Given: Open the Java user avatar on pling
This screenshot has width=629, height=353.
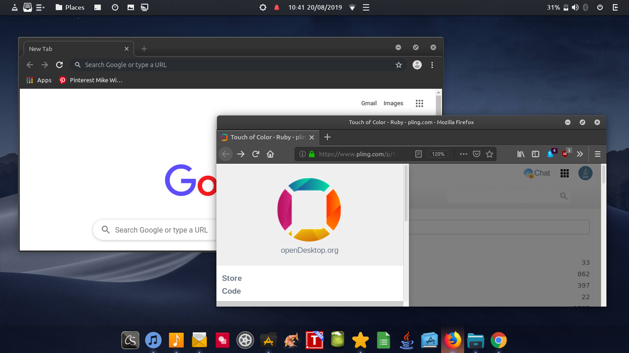Looking at the screenshot, I should (585, 173).
